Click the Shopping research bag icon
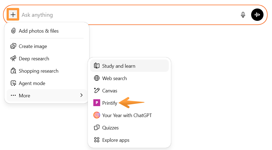The width and height of the screenshot is (272, 150). tap(13, 71)
